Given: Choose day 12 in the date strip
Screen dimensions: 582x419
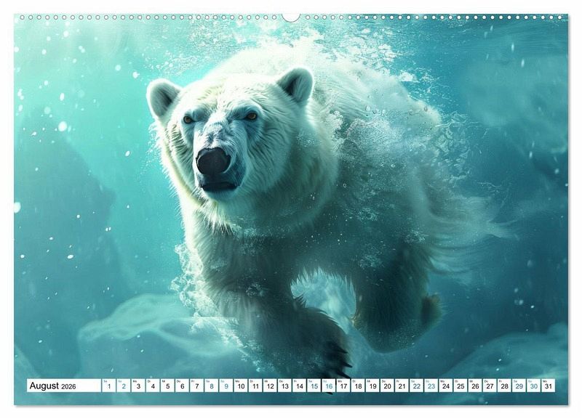Looking at the screenshot, I should (270, 386).
